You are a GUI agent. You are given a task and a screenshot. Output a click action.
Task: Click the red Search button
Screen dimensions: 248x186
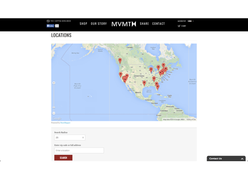(x=64, y=158)
